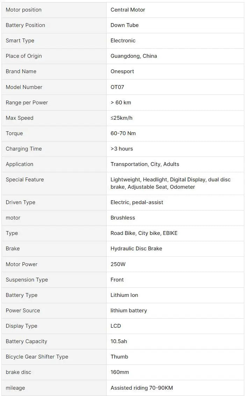This screenshot has height=396, width=245.
Task: Click the '60-70 Nm' torque value
Action: [x=123, y=133]
